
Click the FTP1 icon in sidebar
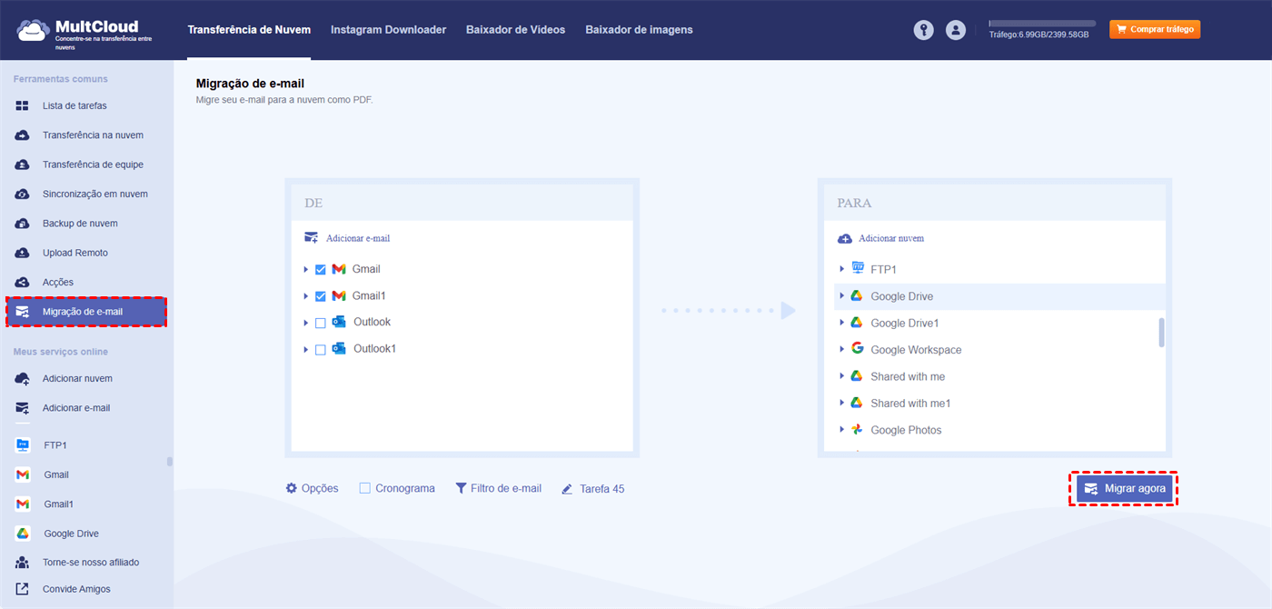(23, 445)
